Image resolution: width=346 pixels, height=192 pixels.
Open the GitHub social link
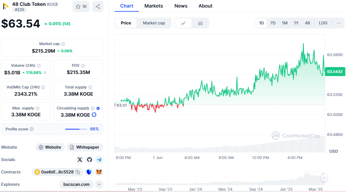(x=90, y=160)
